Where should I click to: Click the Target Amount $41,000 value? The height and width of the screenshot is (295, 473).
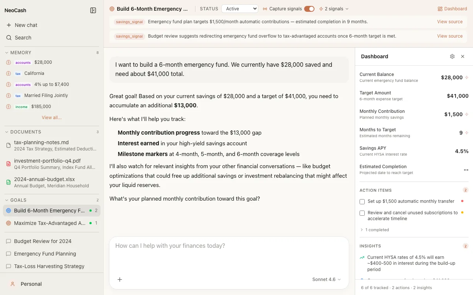[x=457, y=96]
